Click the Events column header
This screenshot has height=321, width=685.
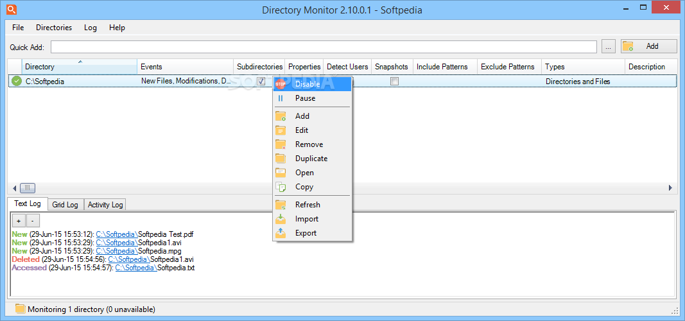[x=186, y=67]
